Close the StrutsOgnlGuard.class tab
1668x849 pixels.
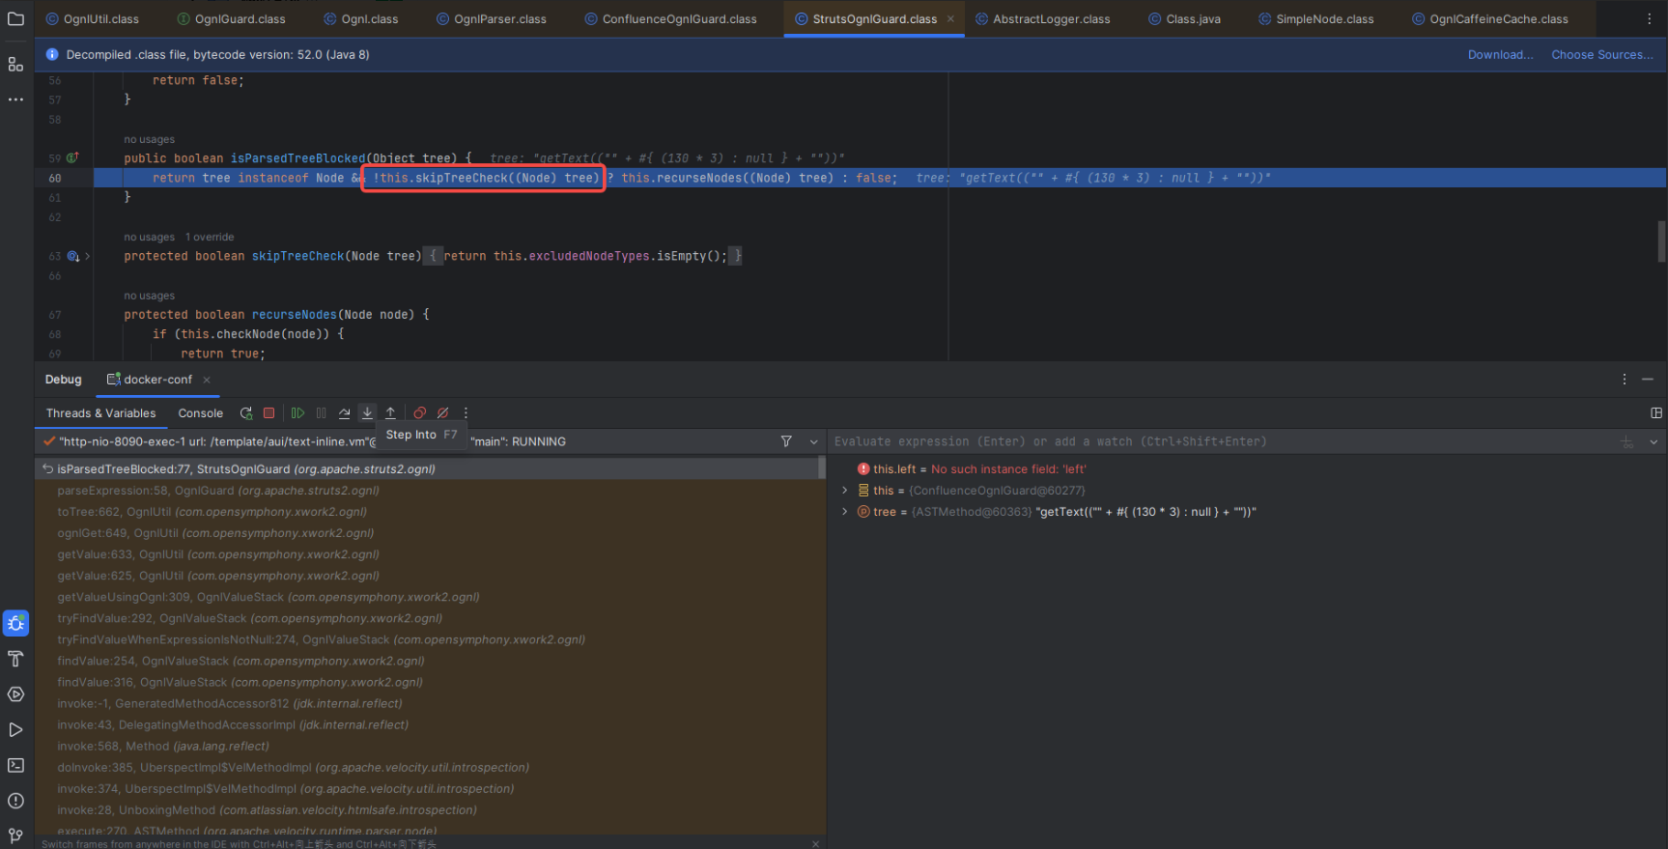click(950, 18)
